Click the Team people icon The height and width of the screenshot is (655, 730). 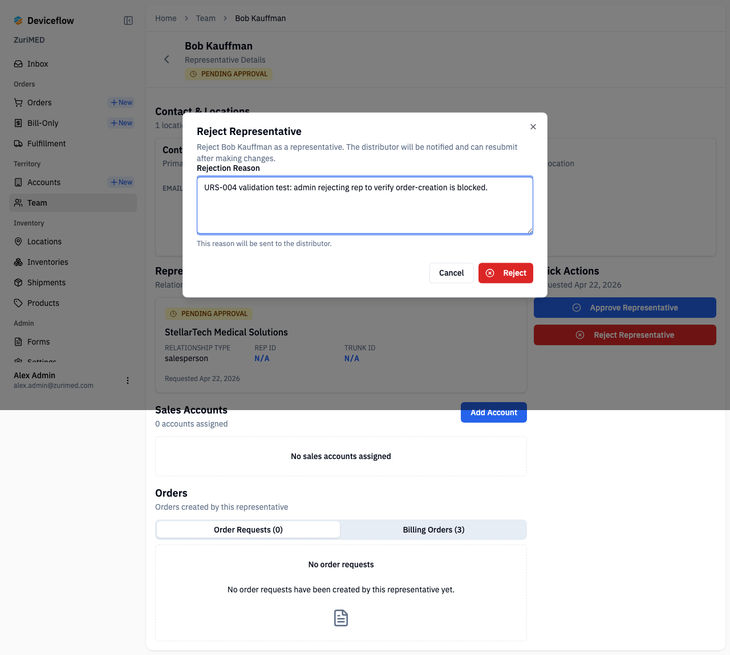(18, 203)
